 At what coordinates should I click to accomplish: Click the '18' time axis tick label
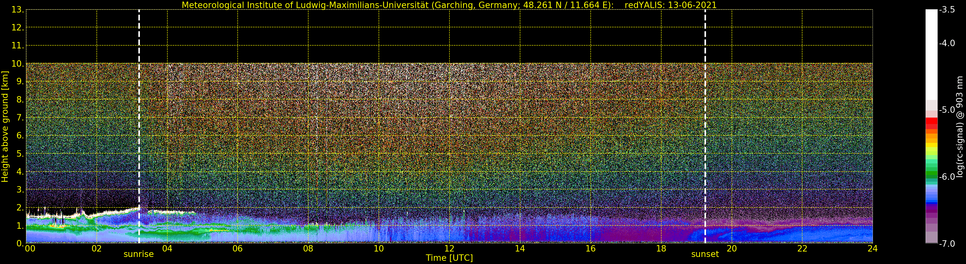pos(661,249)
